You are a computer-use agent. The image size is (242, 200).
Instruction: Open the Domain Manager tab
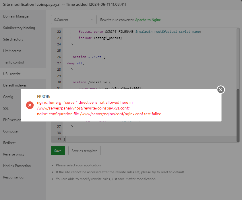pyautogui.click(x=16, y=16)
